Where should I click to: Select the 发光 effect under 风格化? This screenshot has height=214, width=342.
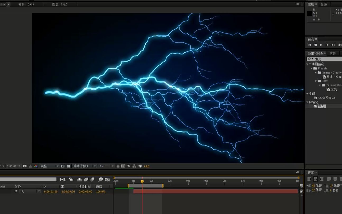[320, 106]
